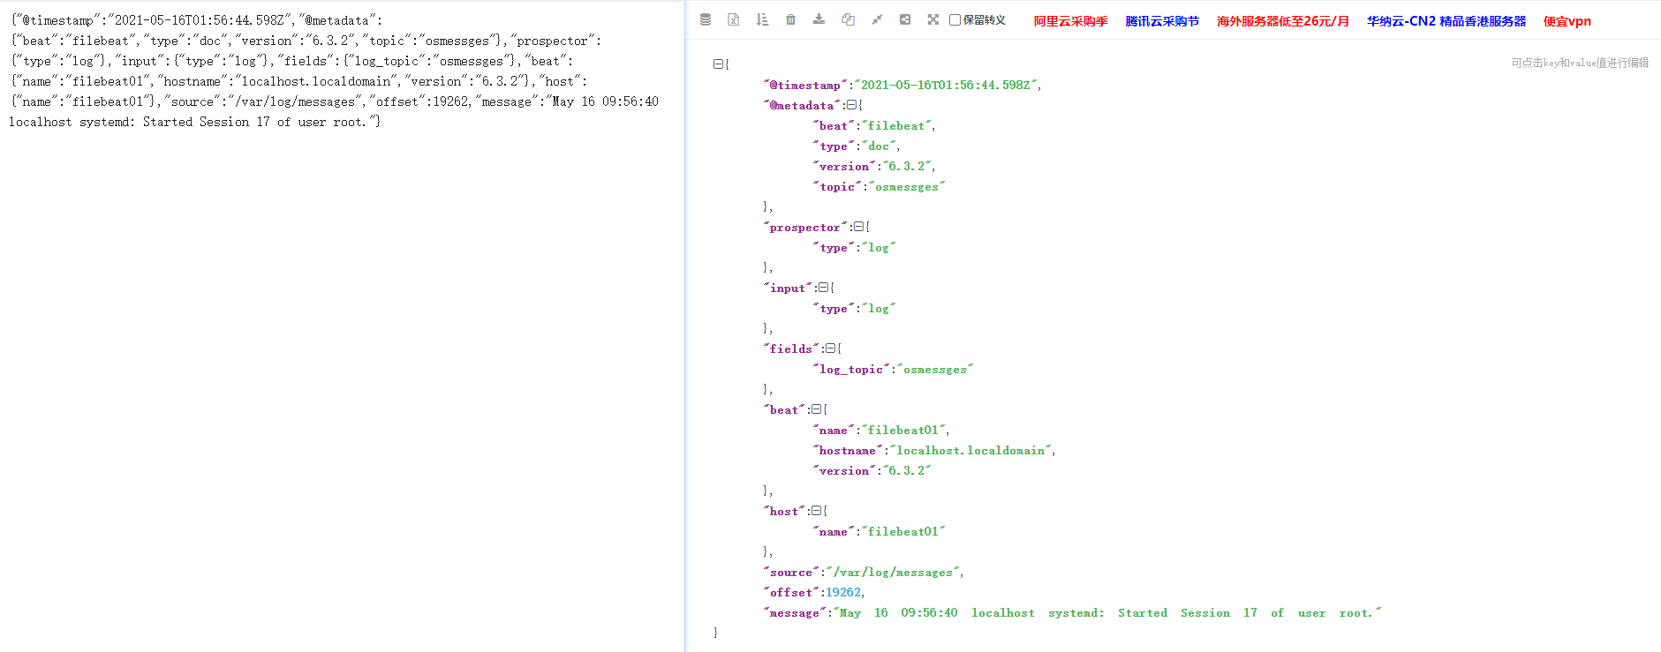The image size is (1661, 652).
Task: Click the "/var/log/messages" value
Action: 893,572
